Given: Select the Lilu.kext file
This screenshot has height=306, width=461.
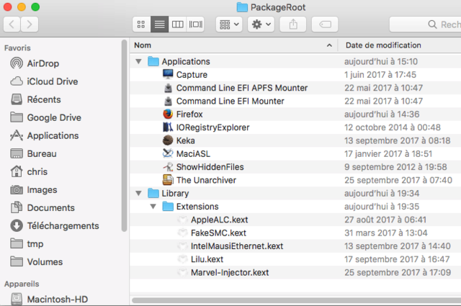Looking at the screenshot, I should 295,259.
